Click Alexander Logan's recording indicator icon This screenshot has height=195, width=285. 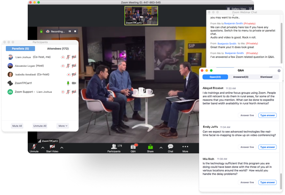(x=63, y=66)
